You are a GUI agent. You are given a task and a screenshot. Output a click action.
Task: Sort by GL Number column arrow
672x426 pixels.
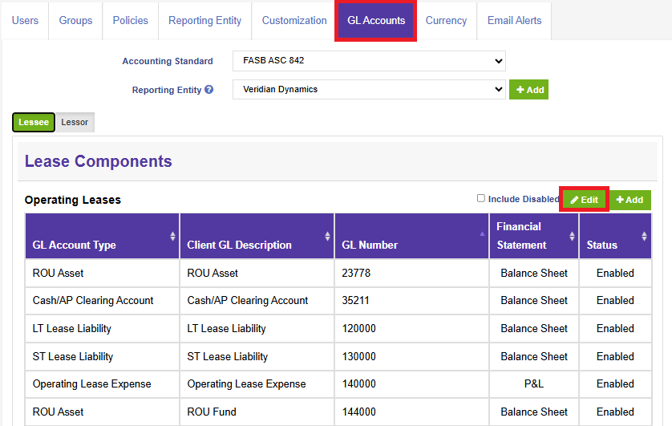tap(482, 234)
